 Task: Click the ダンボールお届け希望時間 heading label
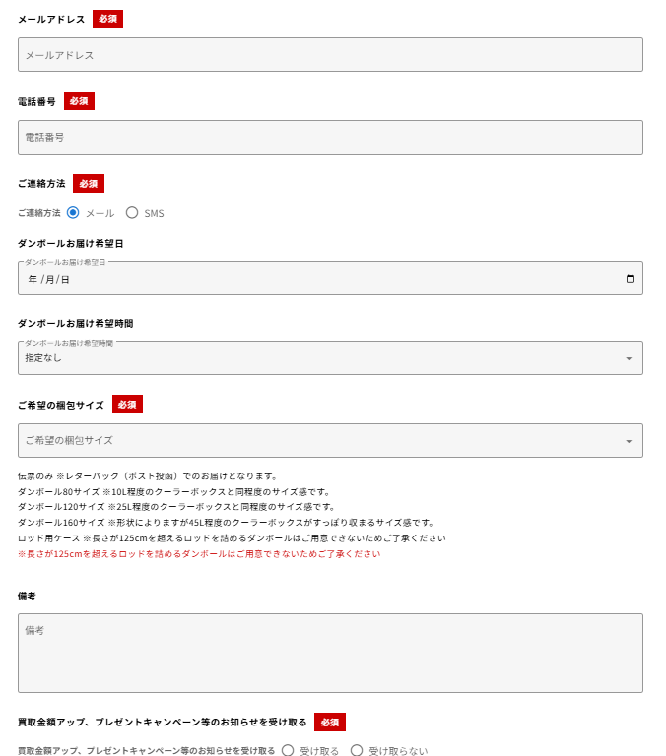coord(75,324)
